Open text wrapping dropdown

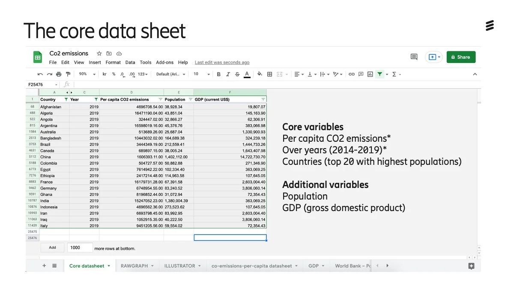click(324, 74)
